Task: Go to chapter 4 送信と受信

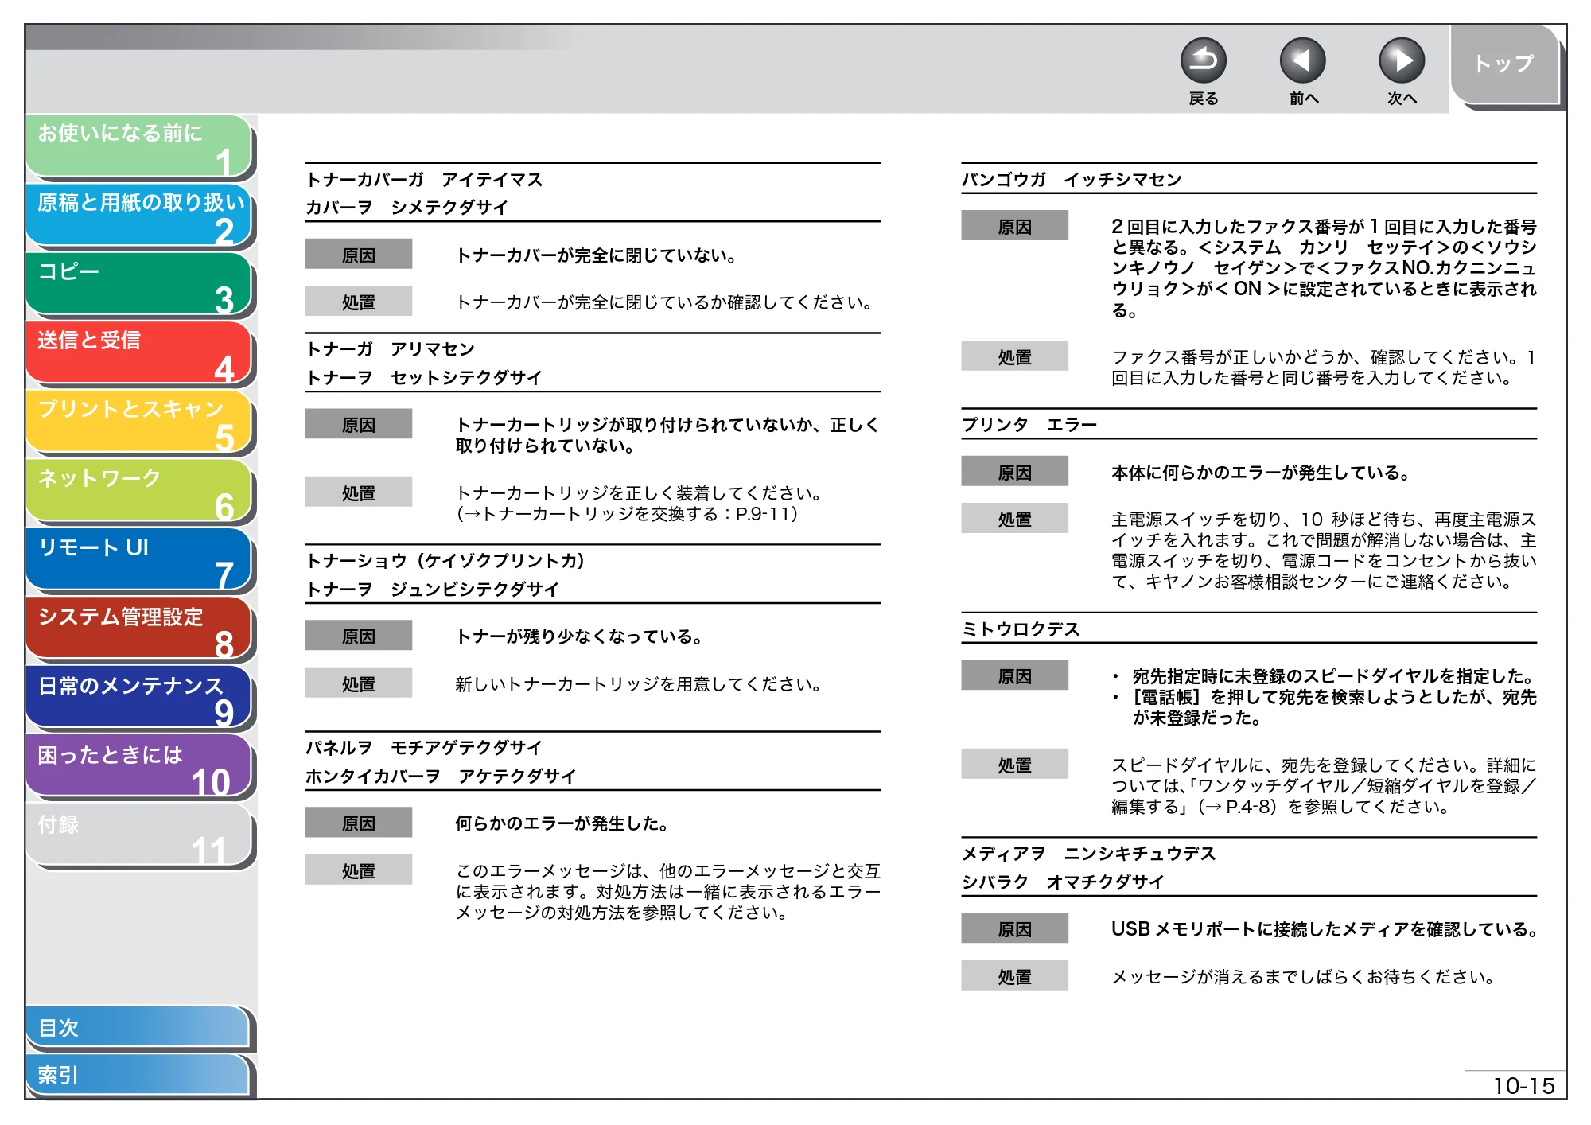Action: pos(139,353)
